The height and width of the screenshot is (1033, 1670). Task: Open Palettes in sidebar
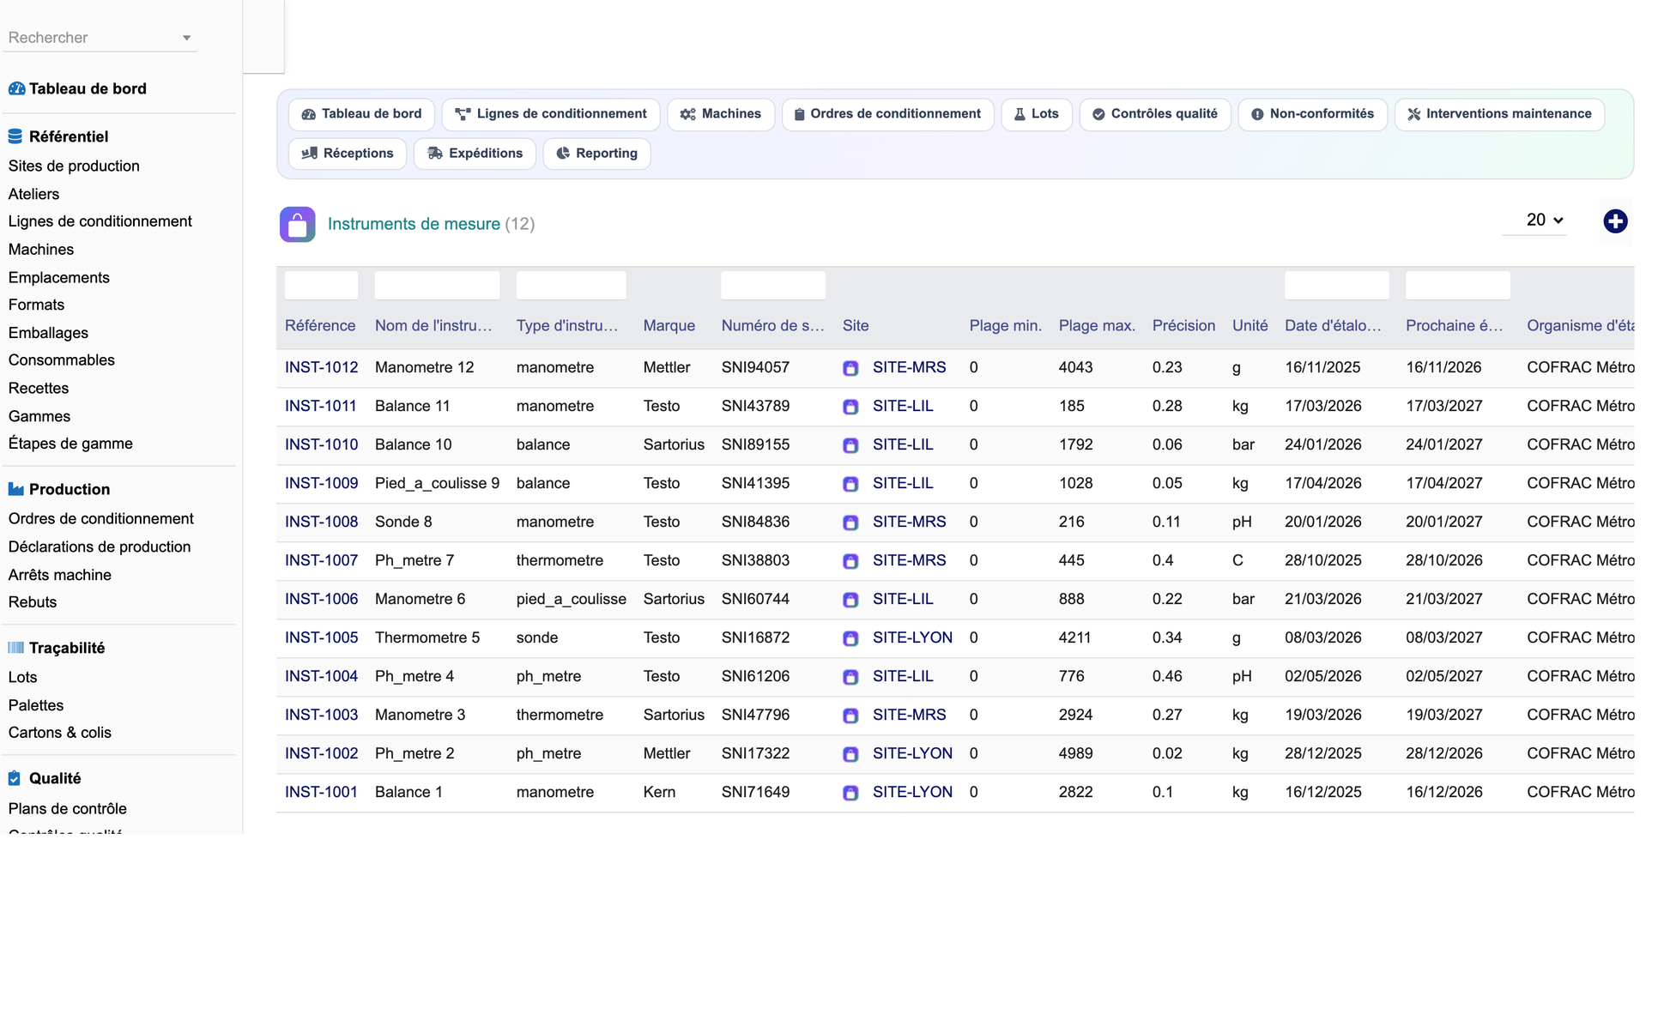coord(36,705)
